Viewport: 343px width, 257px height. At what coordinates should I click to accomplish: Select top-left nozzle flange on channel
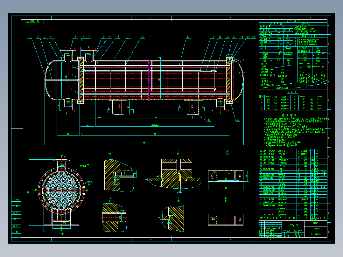click(x=68, y=50)
